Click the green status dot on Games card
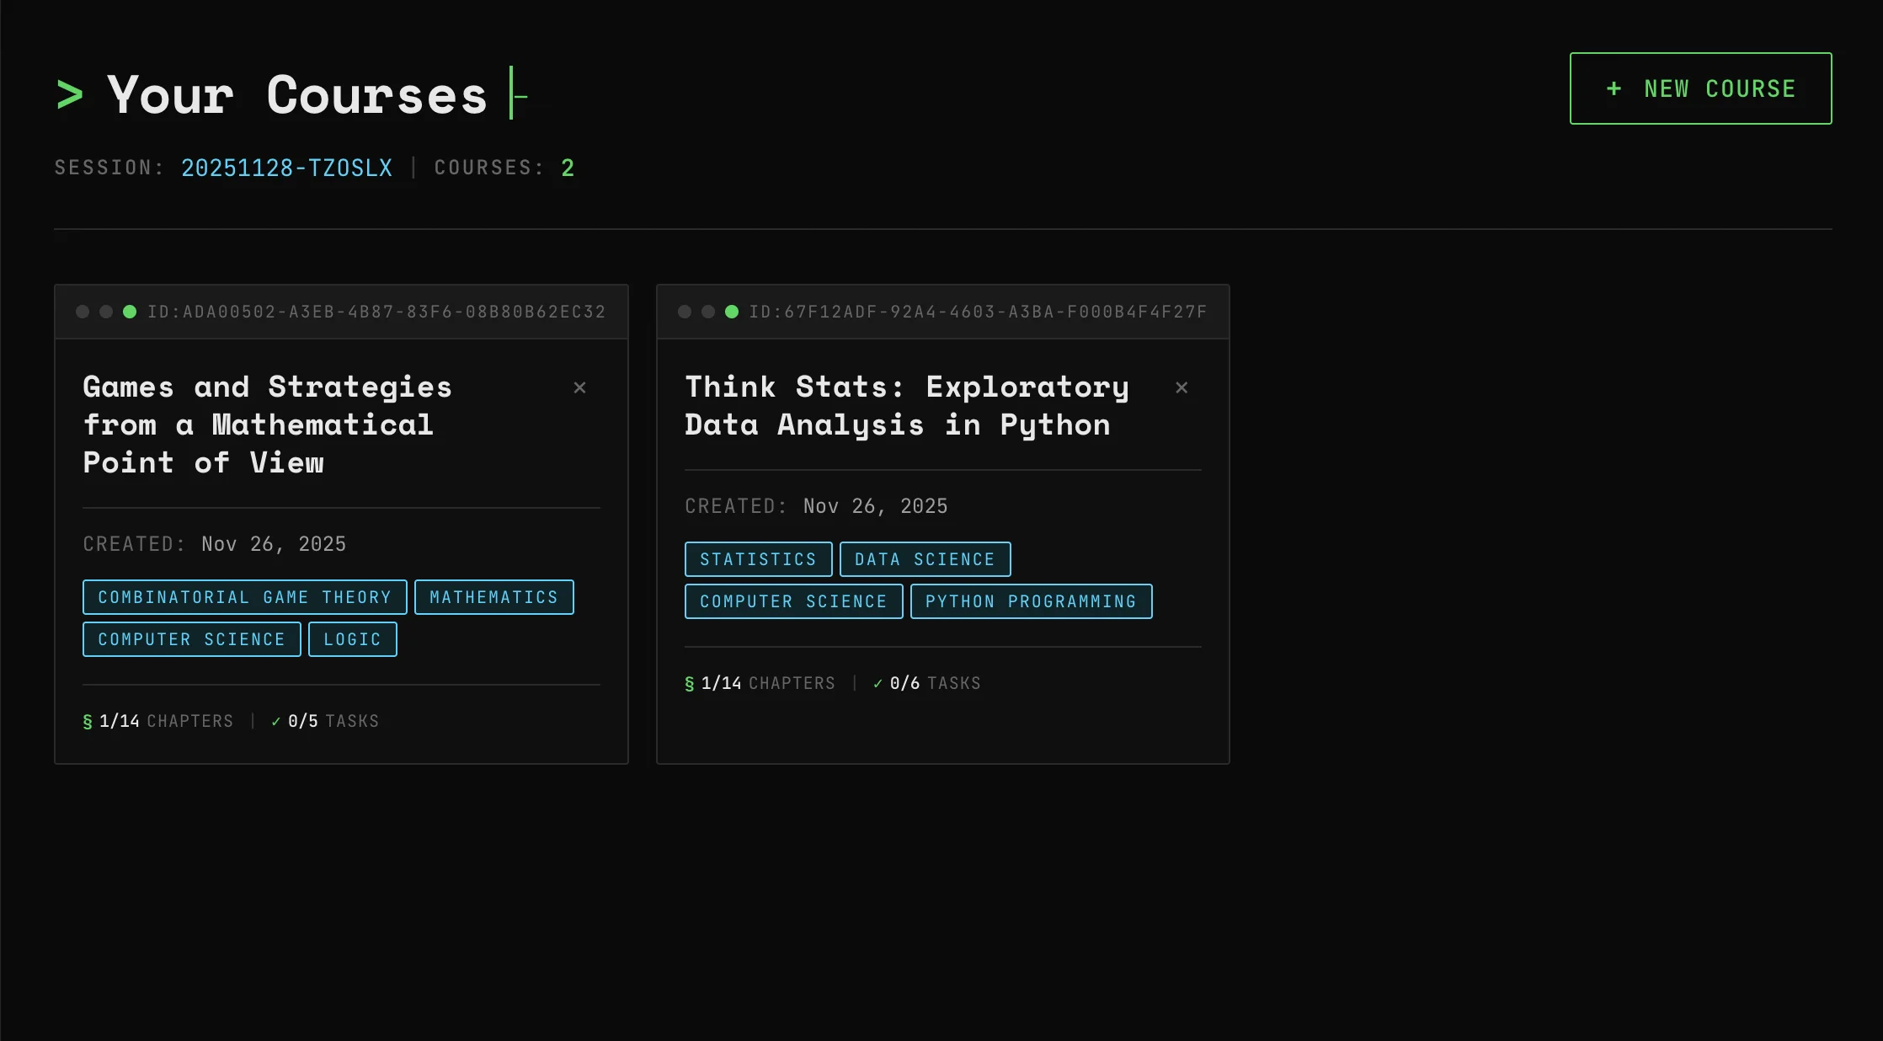 [x=130, y=311]
